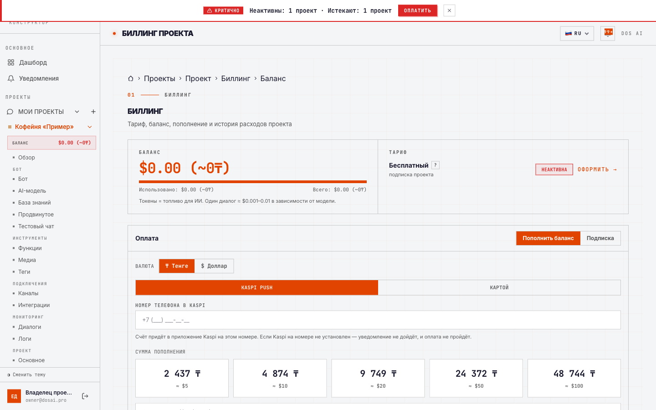Click the tariff question mark help icon
Image resolution: width=656 pixels, height=410 pixels.
[x=436, y=165]
